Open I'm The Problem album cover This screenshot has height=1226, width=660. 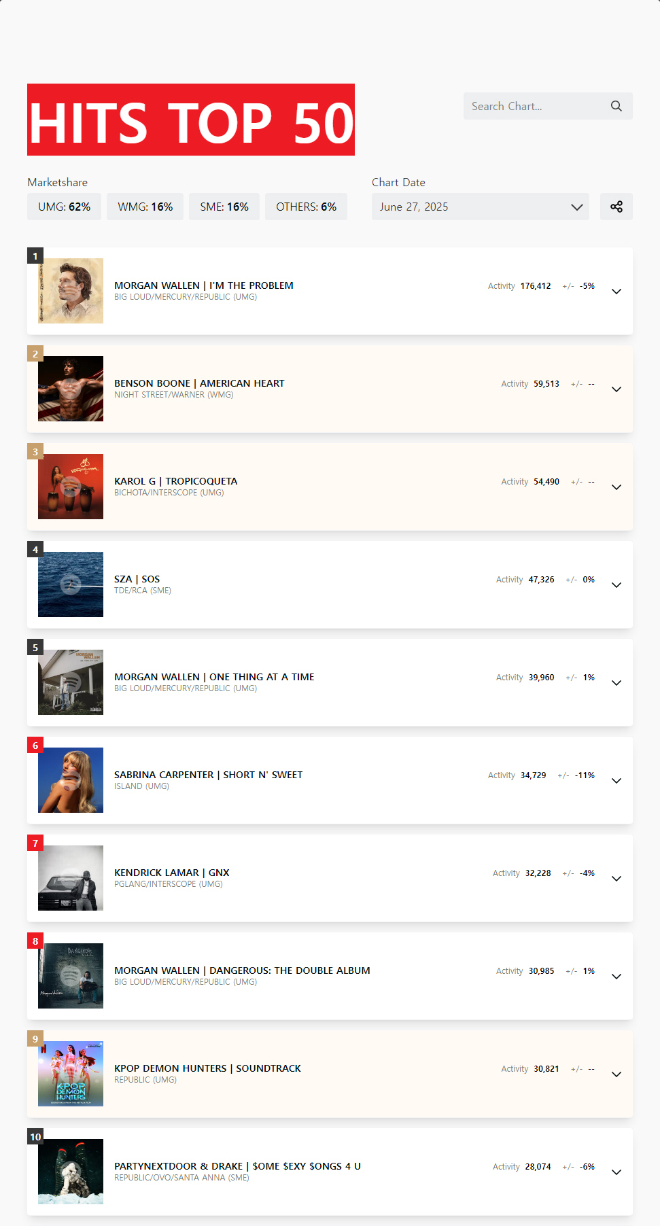[x=71, y=291]
